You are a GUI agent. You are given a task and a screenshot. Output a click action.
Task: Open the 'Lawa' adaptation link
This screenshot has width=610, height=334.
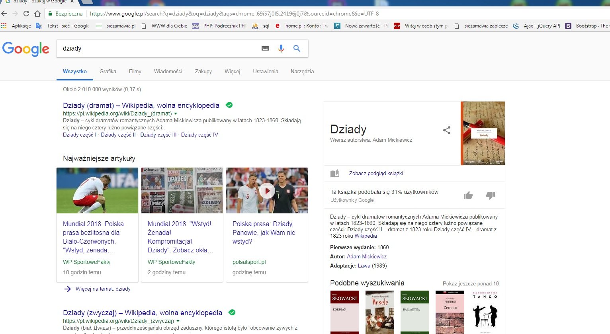pos(364,266)
